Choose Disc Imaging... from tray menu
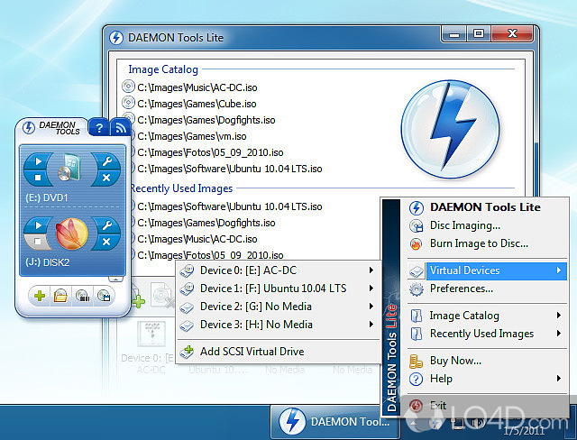This screenshot has width=577, height=440. [x=465, y=225]
